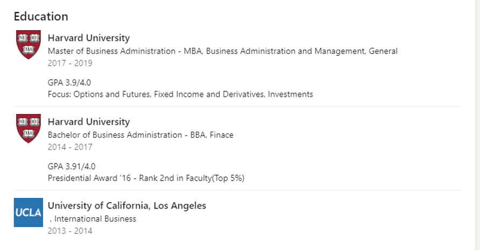Click the Harvard logo beside the BBA entry
This screenshot has height=250, width=480.
click(x=29, y=128)
